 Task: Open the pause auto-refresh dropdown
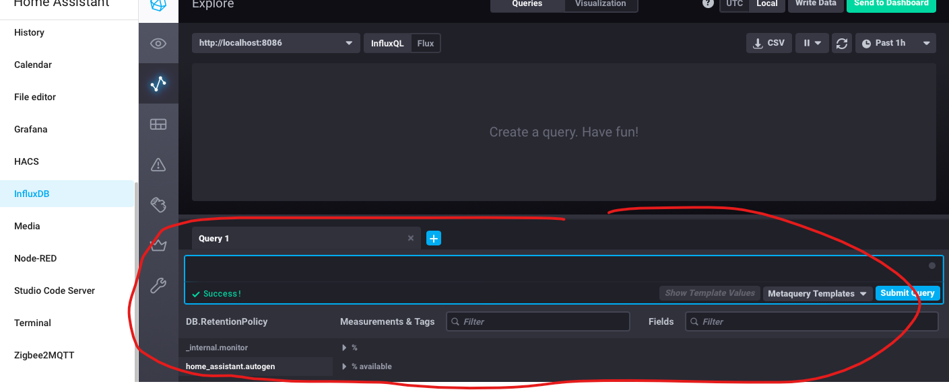click(x=812, y=43)
